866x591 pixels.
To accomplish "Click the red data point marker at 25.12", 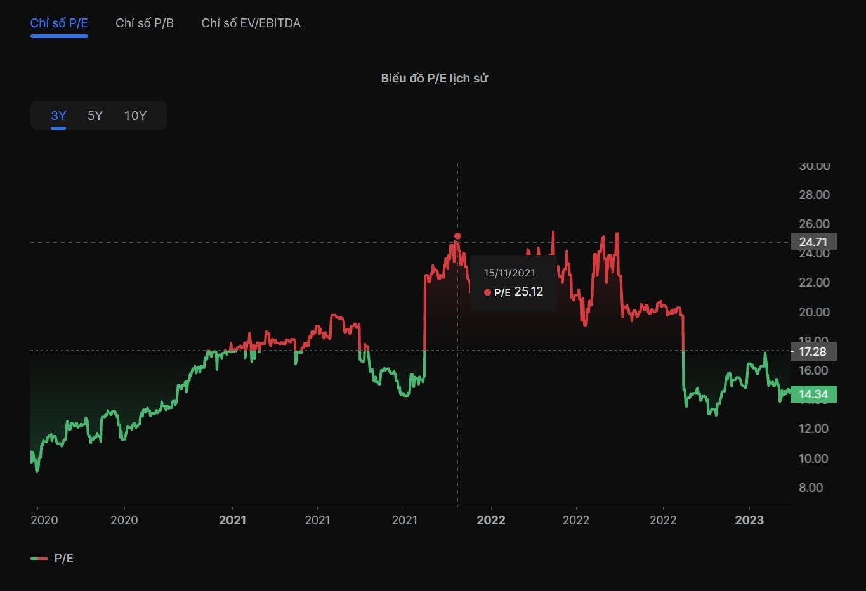I will pos(457,236).
